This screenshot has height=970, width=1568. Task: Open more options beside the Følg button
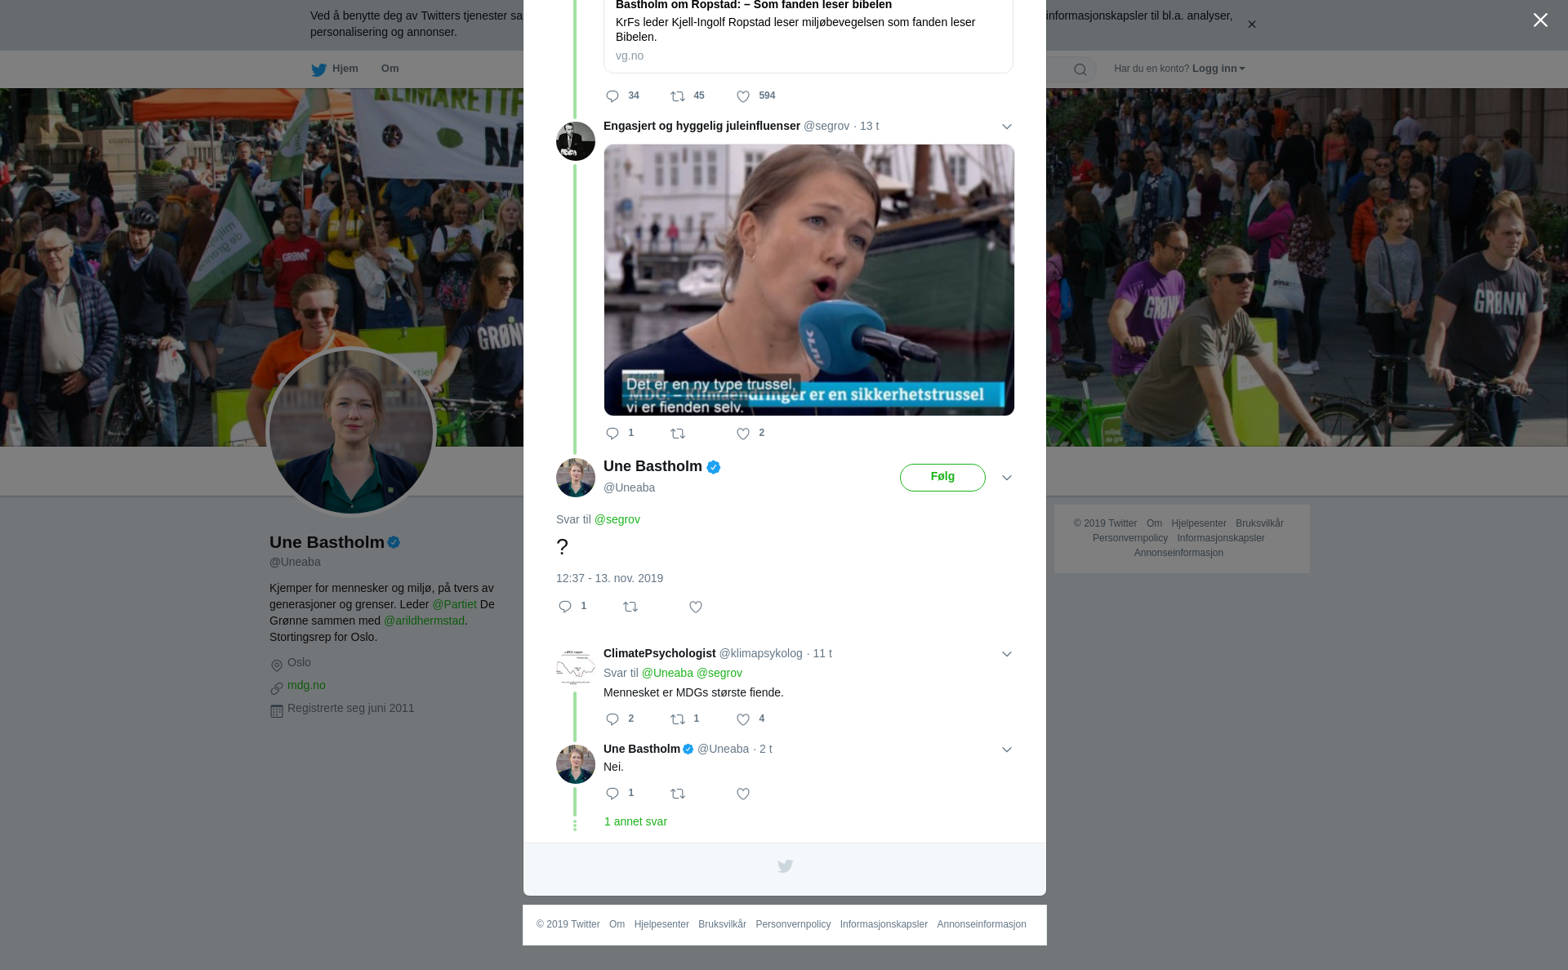pos(1007,478)
